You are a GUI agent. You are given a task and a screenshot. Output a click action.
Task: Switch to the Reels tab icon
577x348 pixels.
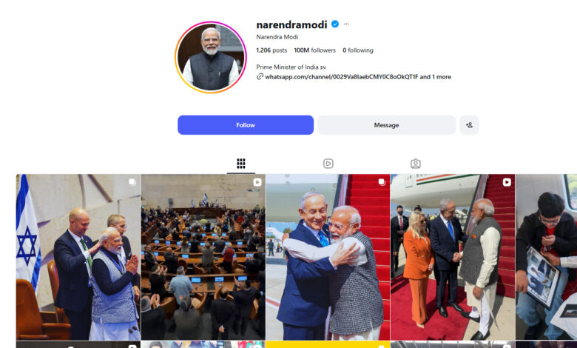coord(328,164)
